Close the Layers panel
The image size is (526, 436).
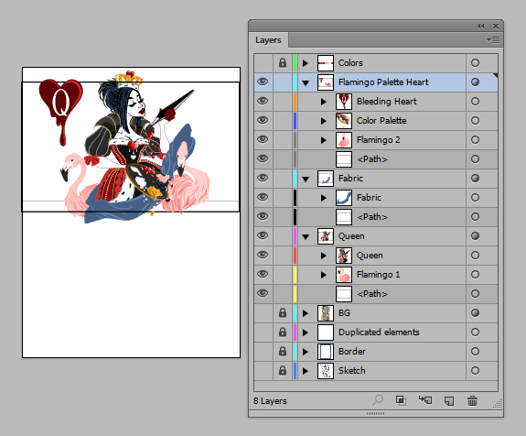(x=496, y=27)
